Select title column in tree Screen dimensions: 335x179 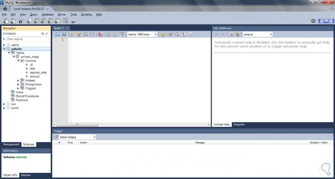[x=32, y=68]
